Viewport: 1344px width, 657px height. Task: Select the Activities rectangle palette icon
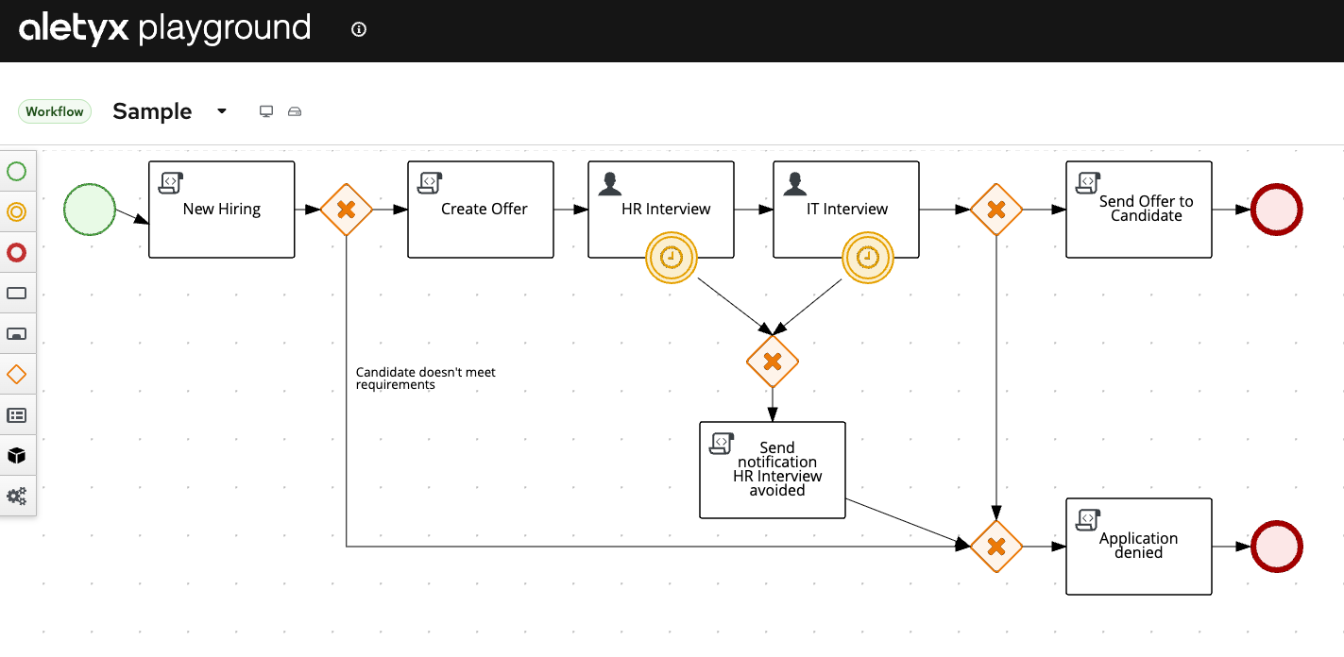coord(17,294)
